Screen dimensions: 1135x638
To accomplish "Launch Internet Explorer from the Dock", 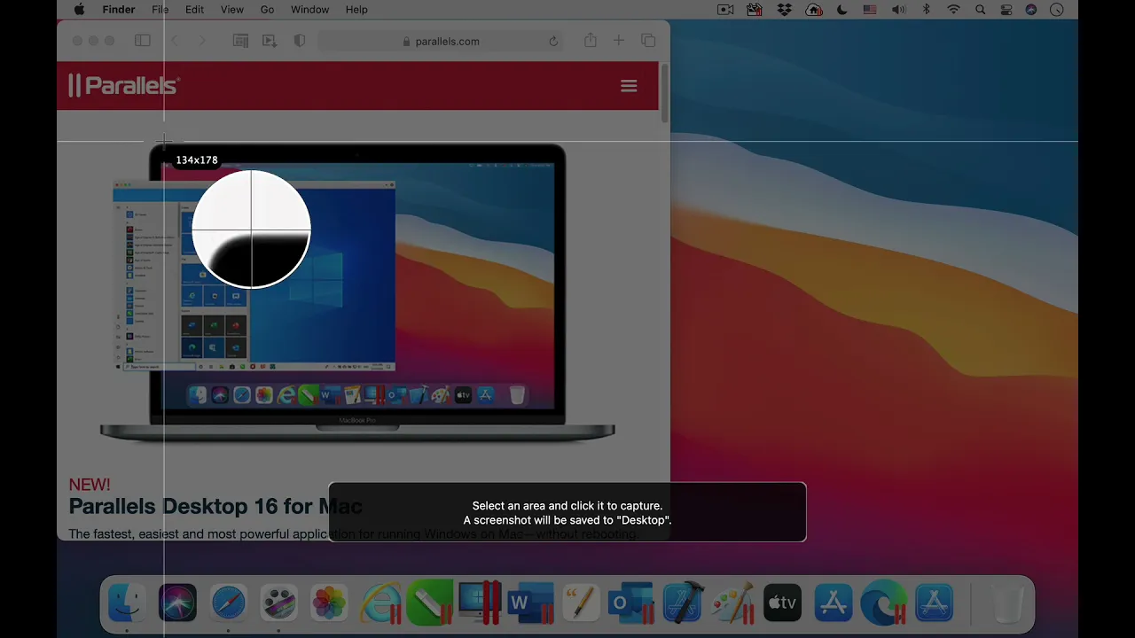I will point(380,603).
